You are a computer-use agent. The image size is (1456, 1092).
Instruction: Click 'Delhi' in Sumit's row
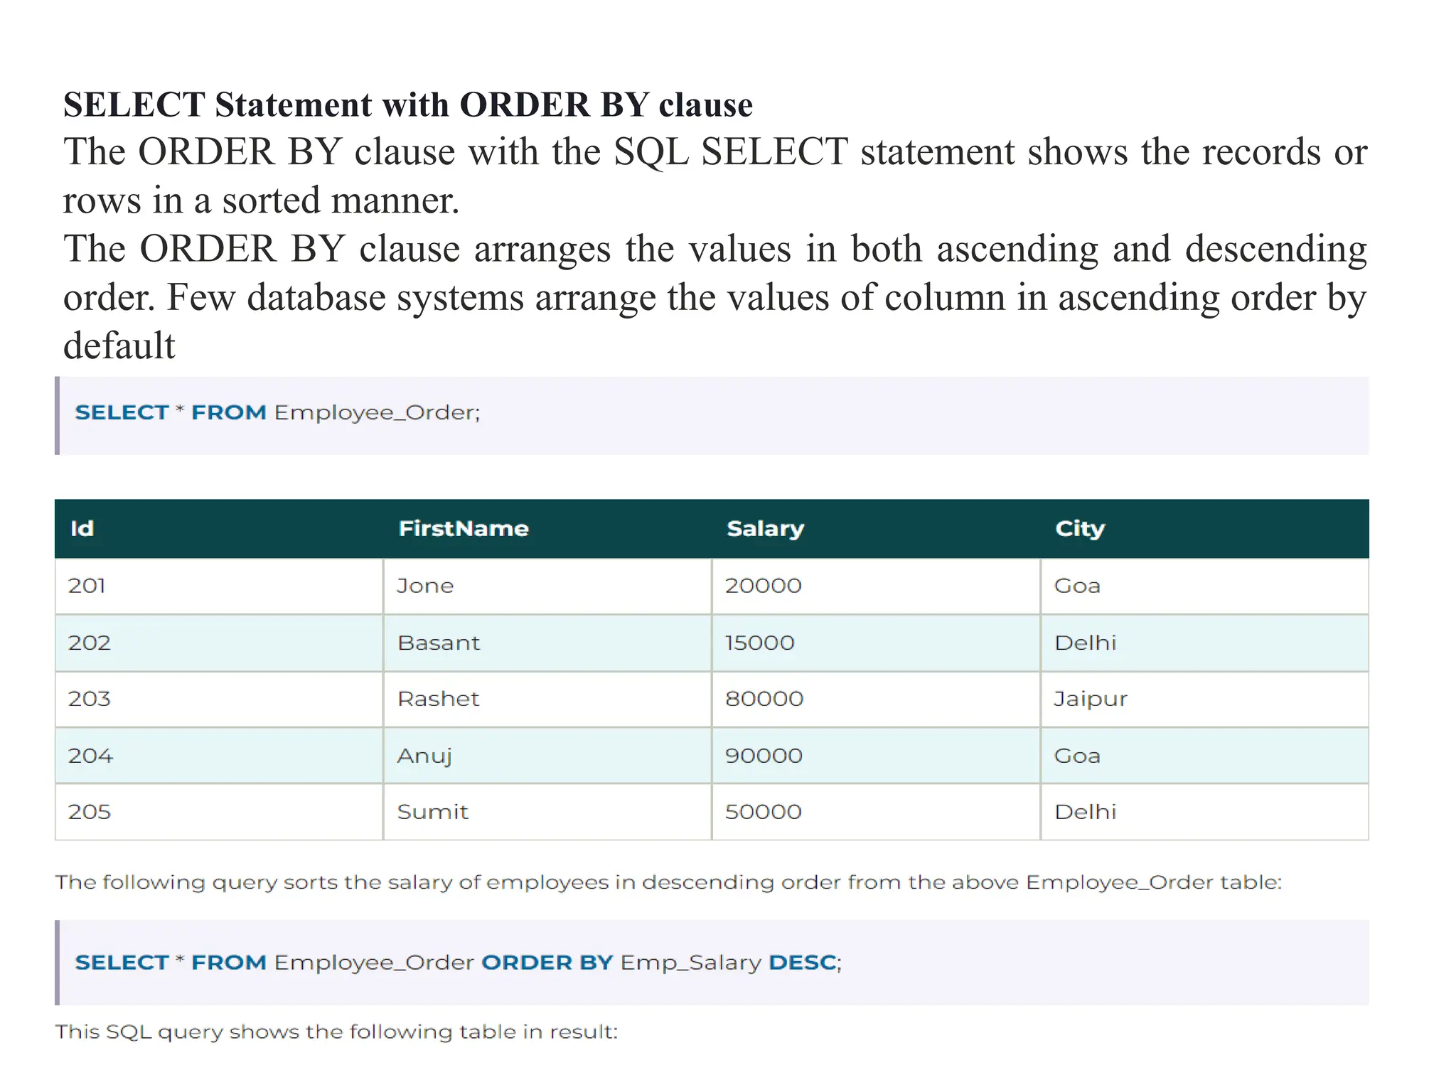pos(1086,812)
